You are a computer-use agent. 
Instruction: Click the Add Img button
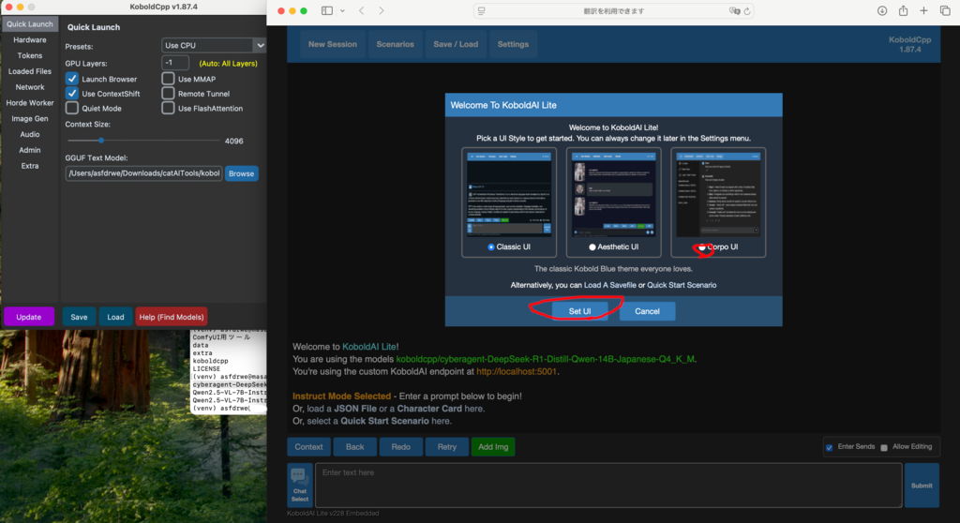pos(493,446)
